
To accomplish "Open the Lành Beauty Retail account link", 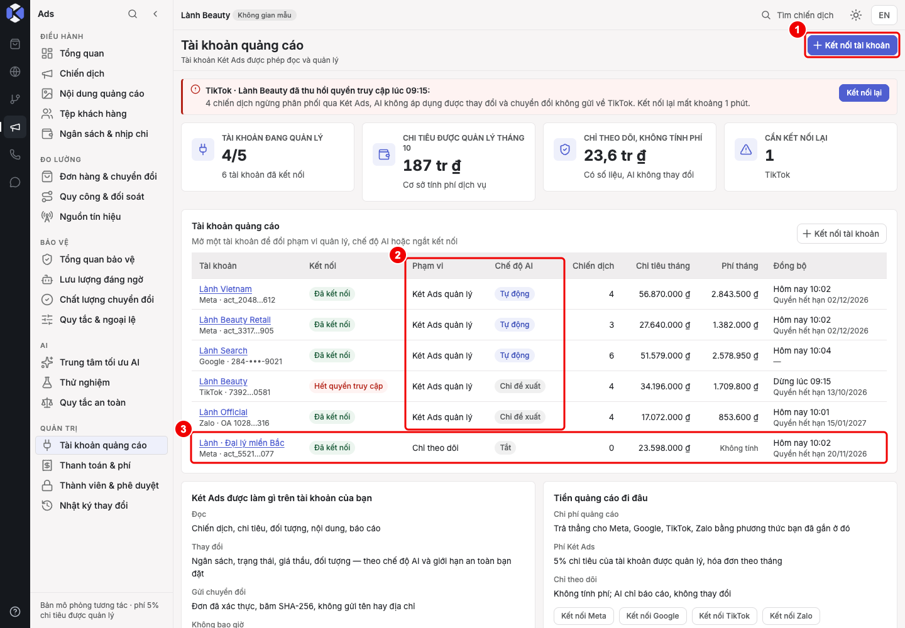I will coord(235,320).
